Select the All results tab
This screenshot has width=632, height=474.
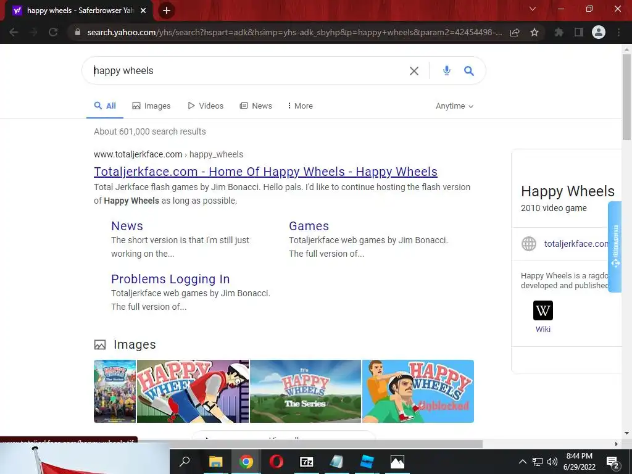[105, 106]
